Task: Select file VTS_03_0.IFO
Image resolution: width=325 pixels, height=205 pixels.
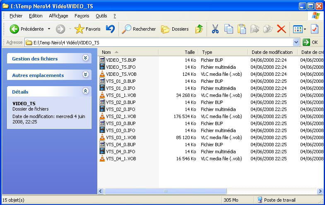Action: click(120, 130)
